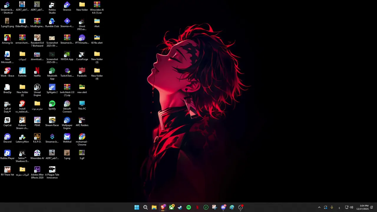Image resolution: width=377 pixels, height=212 pixels.
Task: Select the Ghost PRO.ex... icon
Action: click(82, 24)
